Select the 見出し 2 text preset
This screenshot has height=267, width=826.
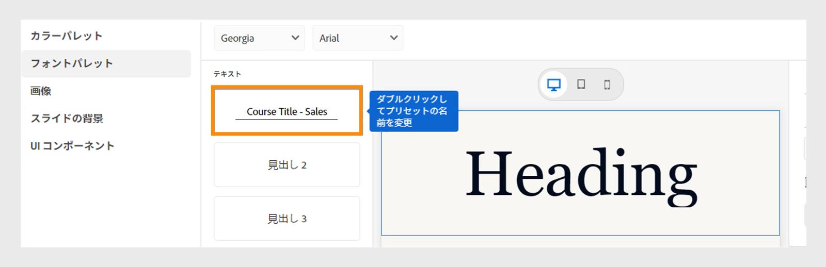[x=287, y=165]
